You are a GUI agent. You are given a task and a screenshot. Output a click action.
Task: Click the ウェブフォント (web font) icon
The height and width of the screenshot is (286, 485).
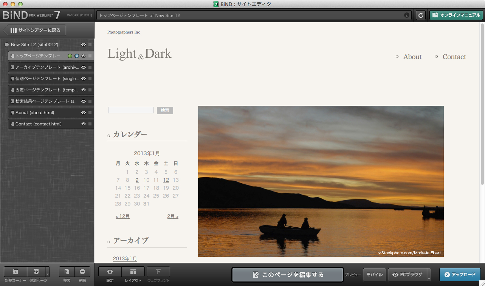click(x=158, y=272)
